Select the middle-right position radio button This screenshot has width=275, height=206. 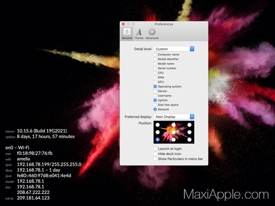pyautogui.click(x=189, y=132)
